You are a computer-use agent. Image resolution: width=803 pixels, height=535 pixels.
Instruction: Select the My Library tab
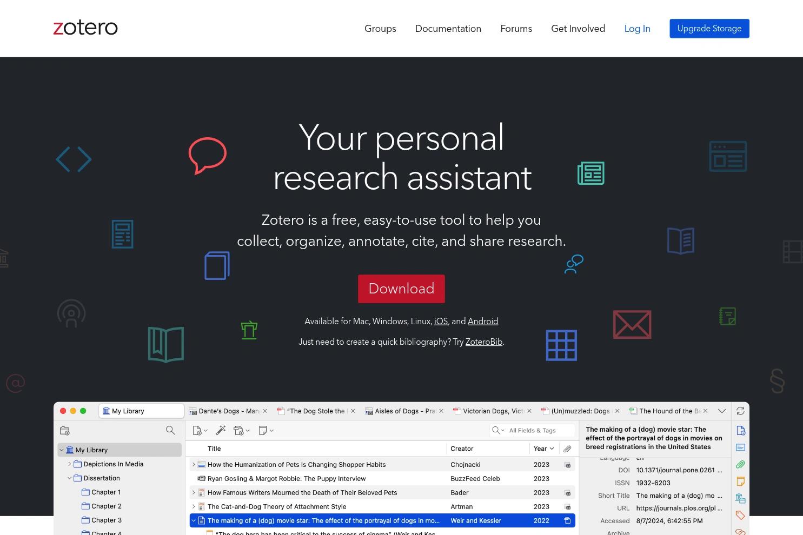(141, 411)
